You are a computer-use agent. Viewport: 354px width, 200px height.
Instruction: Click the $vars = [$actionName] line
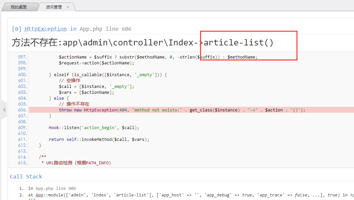pos(87,92)
